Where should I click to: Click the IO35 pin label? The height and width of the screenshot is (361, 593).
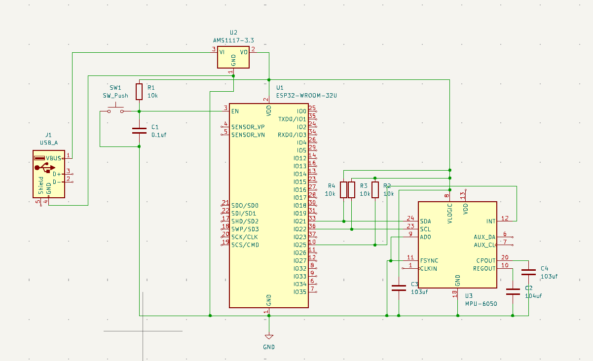[x=300, y=292]
